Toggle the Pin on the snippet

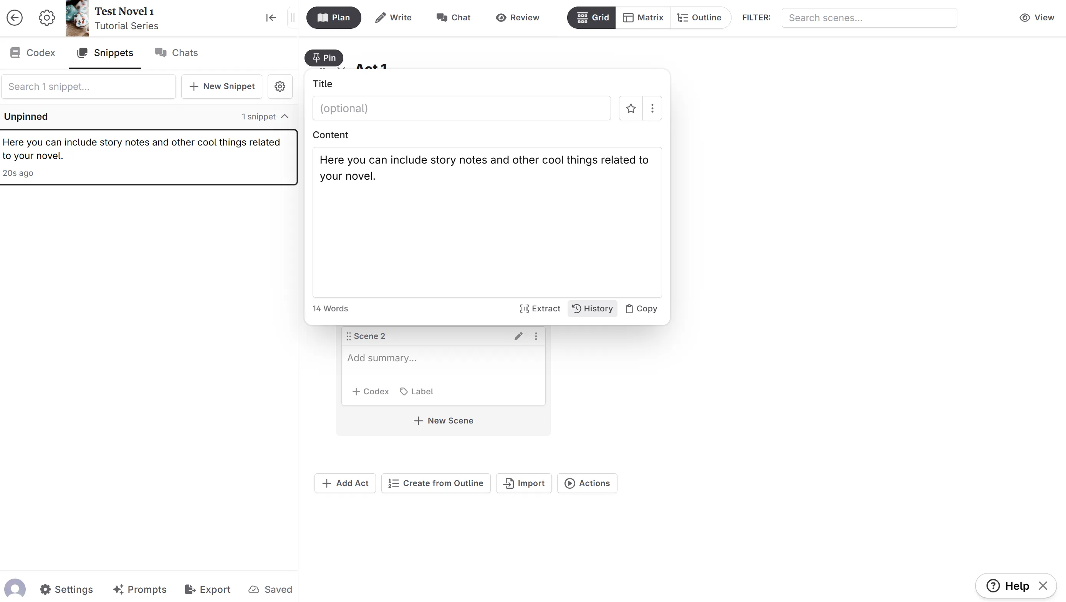[x=323, y=58]
